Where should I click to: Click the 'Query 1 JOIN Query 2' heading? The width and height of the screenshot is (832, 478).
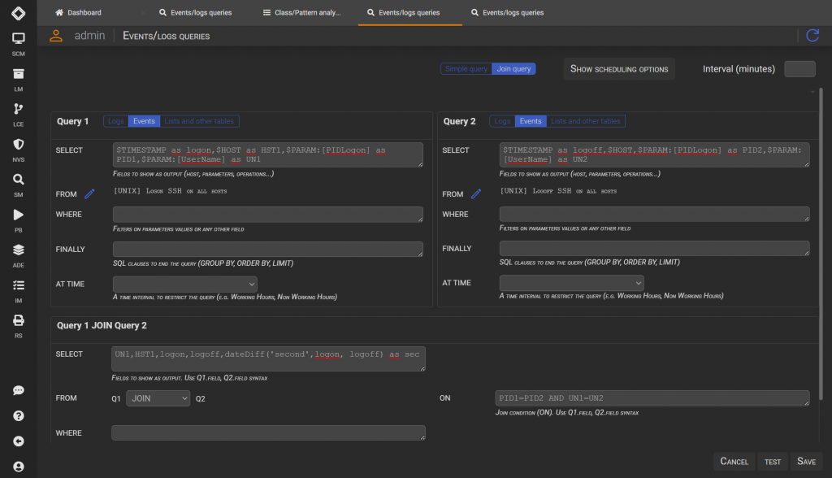tap(102, 325)
